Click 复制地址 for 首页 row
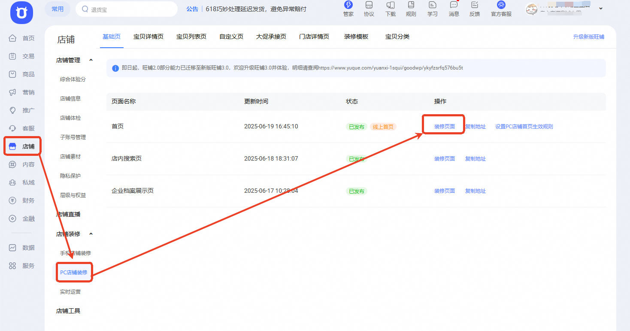This screenshot has height=331, width=630. point(476,127)
